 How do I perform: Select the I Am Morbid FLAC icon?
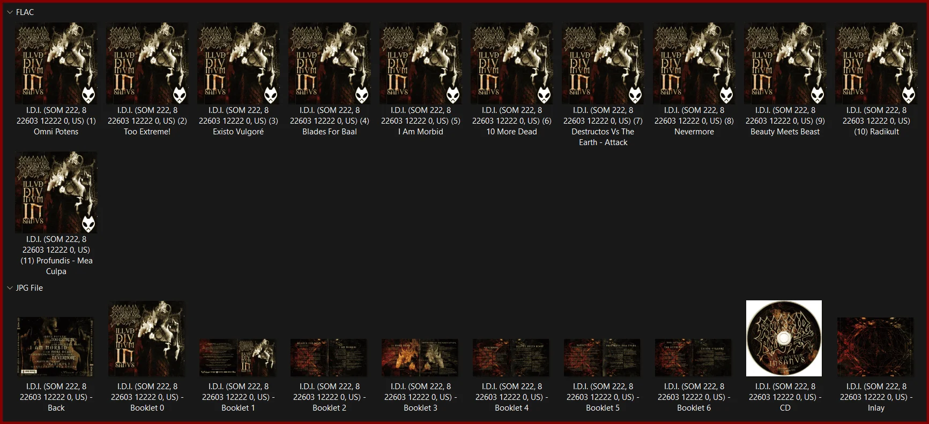click(421, 63)
